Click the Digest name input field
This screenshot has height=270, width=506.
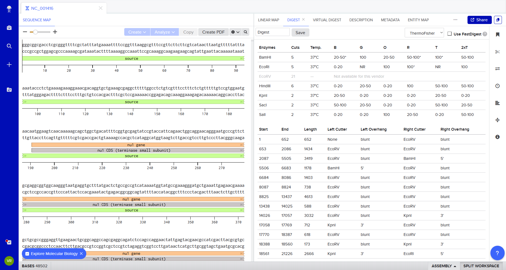(x=272, y=32)
